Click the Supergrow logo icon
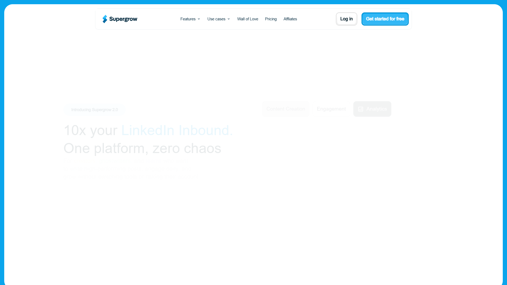 click(x=105, y=19)
